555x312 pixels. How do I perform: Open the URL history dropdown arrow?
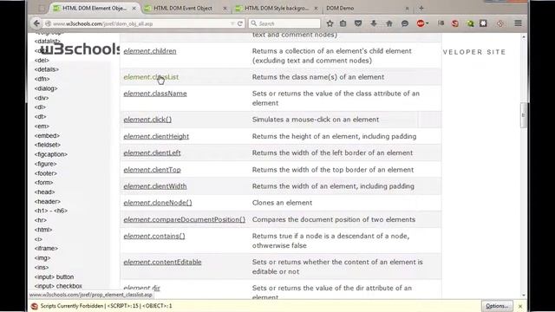click(232, 23)
